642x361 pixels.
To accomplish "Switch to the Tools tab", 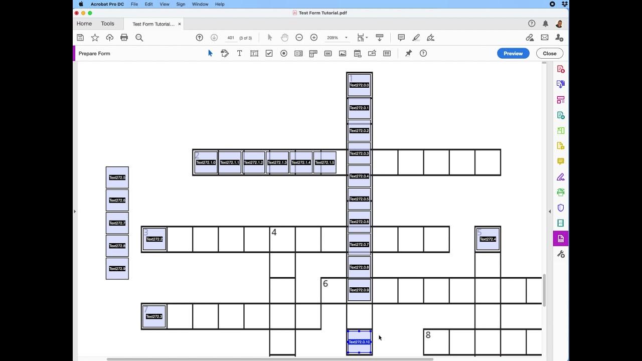I will [107, 24].
